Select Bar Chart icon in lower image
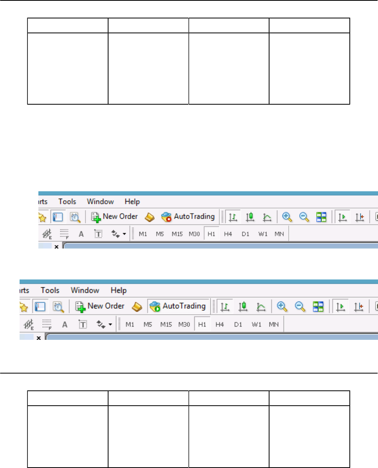 [x=225, y=307]
